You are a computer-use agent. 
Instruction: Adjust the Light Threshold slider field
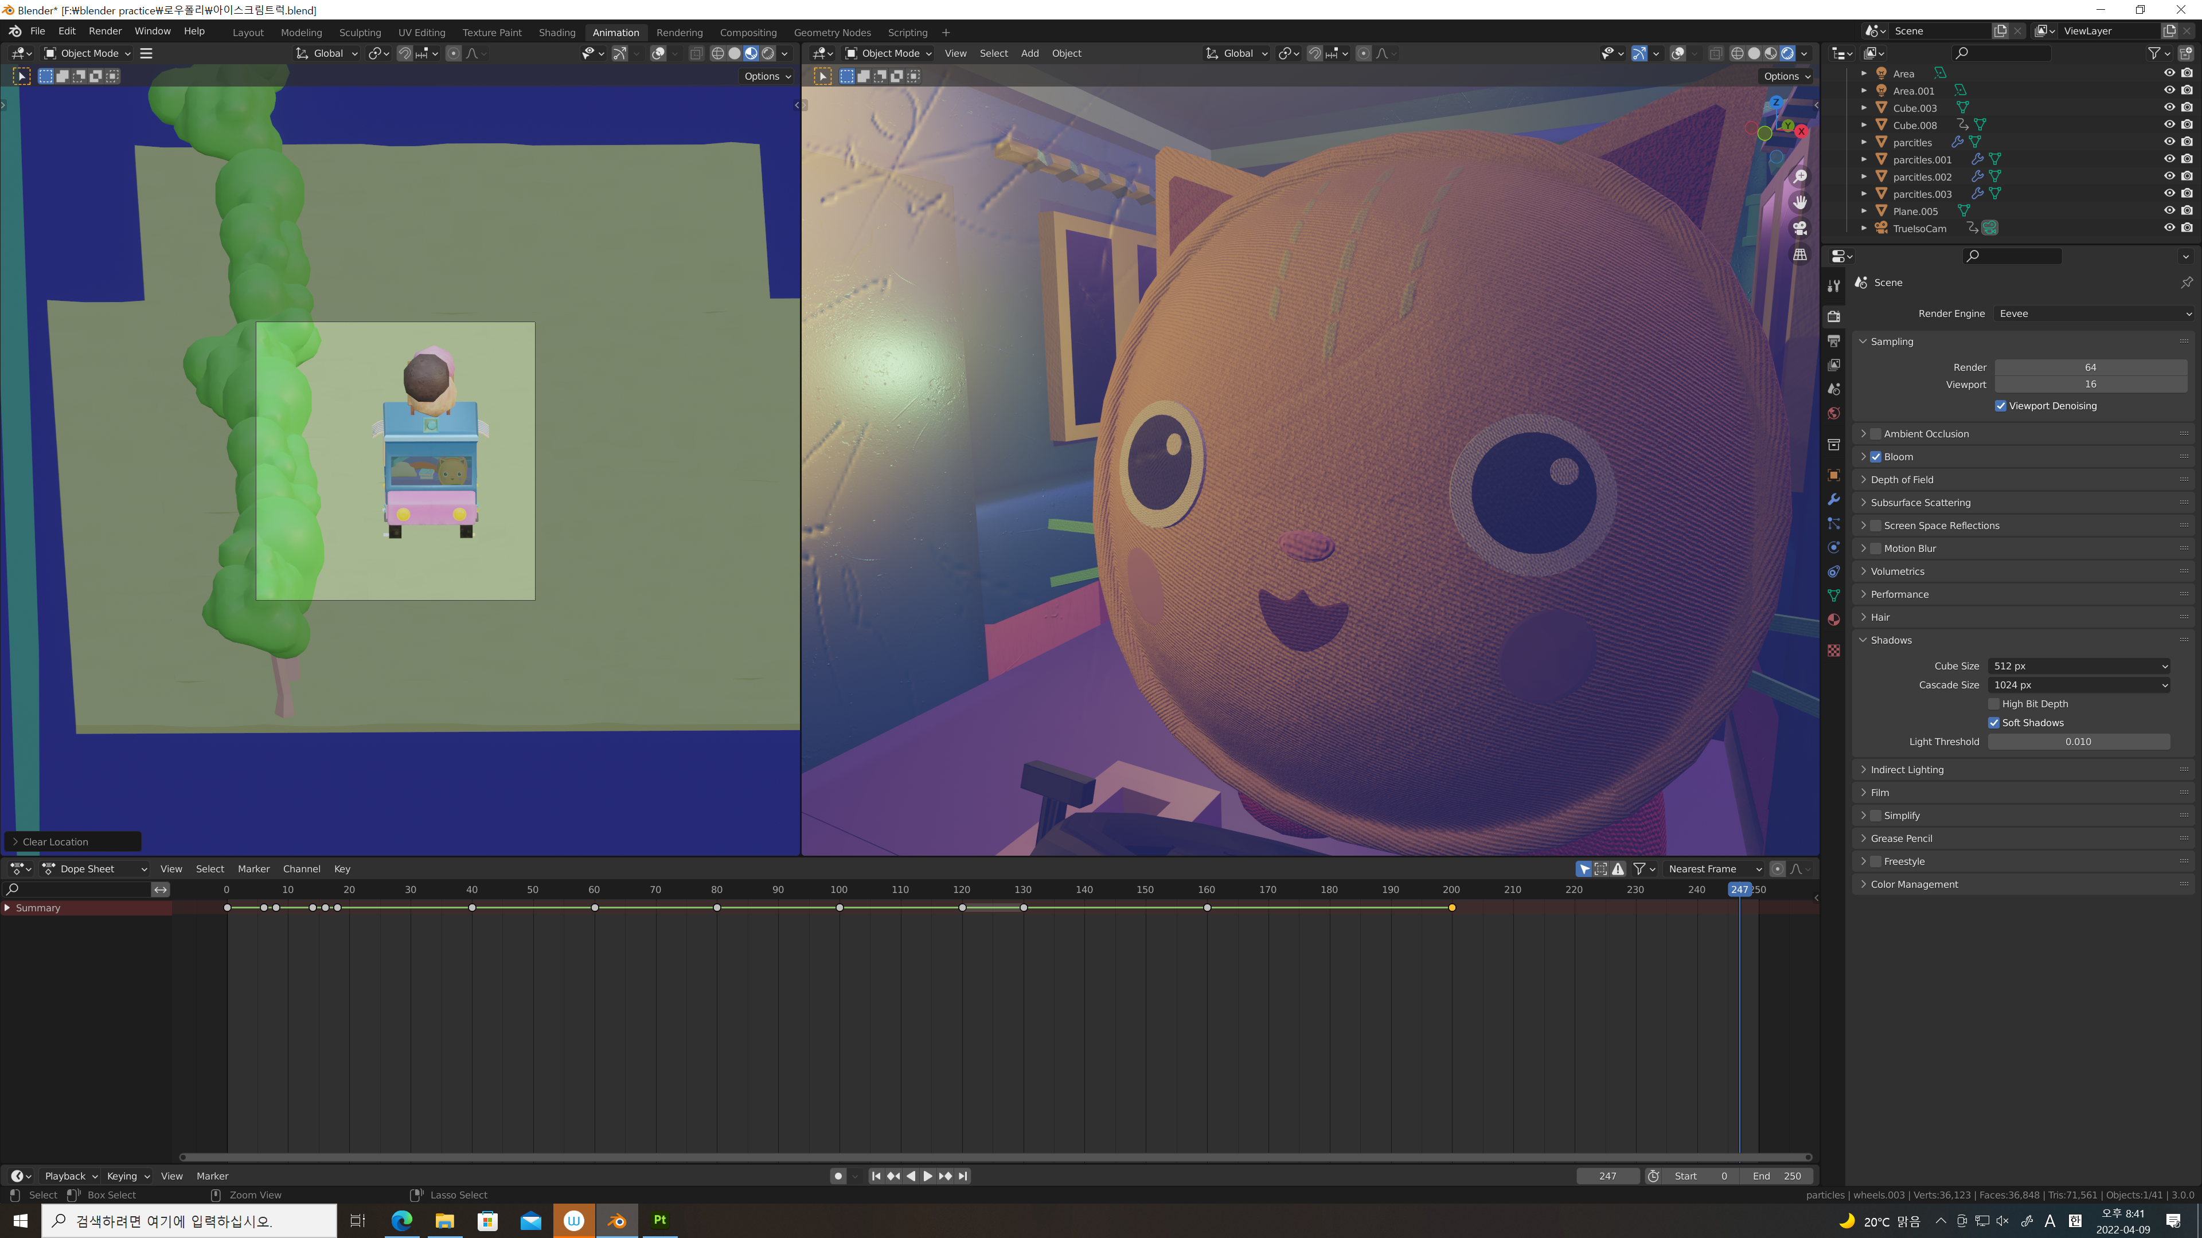point(2078,742)
